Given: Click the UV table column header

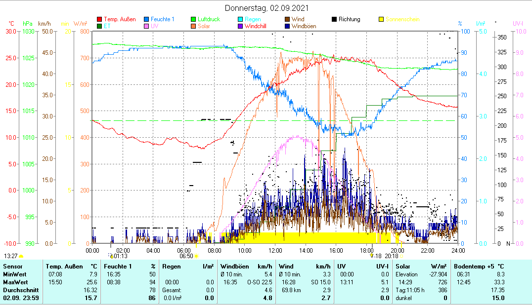Looking at the screenshot, I should 341,267.
